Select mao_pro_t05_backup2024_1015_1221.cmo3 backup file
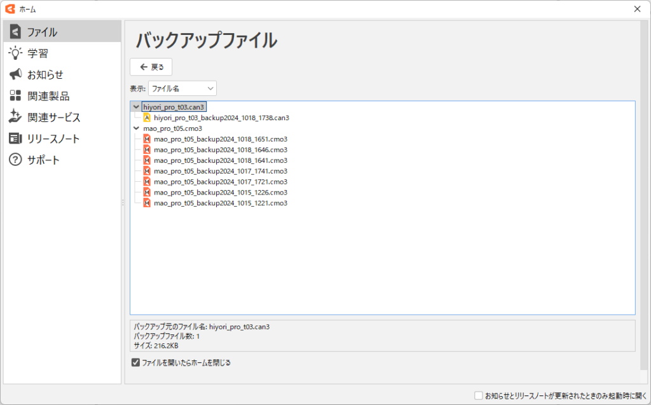The image size is (651, 405). point(220,203)
